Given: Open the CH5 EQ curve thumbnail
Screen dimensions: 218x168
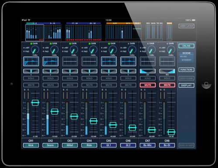Looking at the screenshot, I should click(x=109, y=61).
